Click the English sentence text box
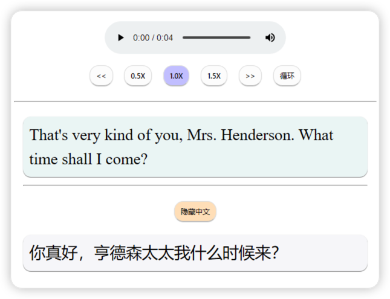The height and width of the screenshot is (299, 390). (195, 147)
